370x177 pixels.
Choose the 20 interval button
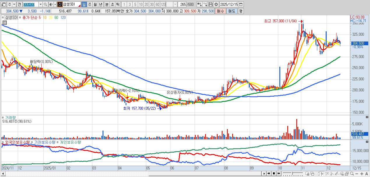tap(146, 4)
